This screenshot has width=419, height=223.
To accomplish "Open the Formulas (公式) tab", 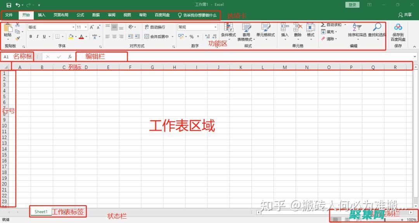I will tap(80, 15).
